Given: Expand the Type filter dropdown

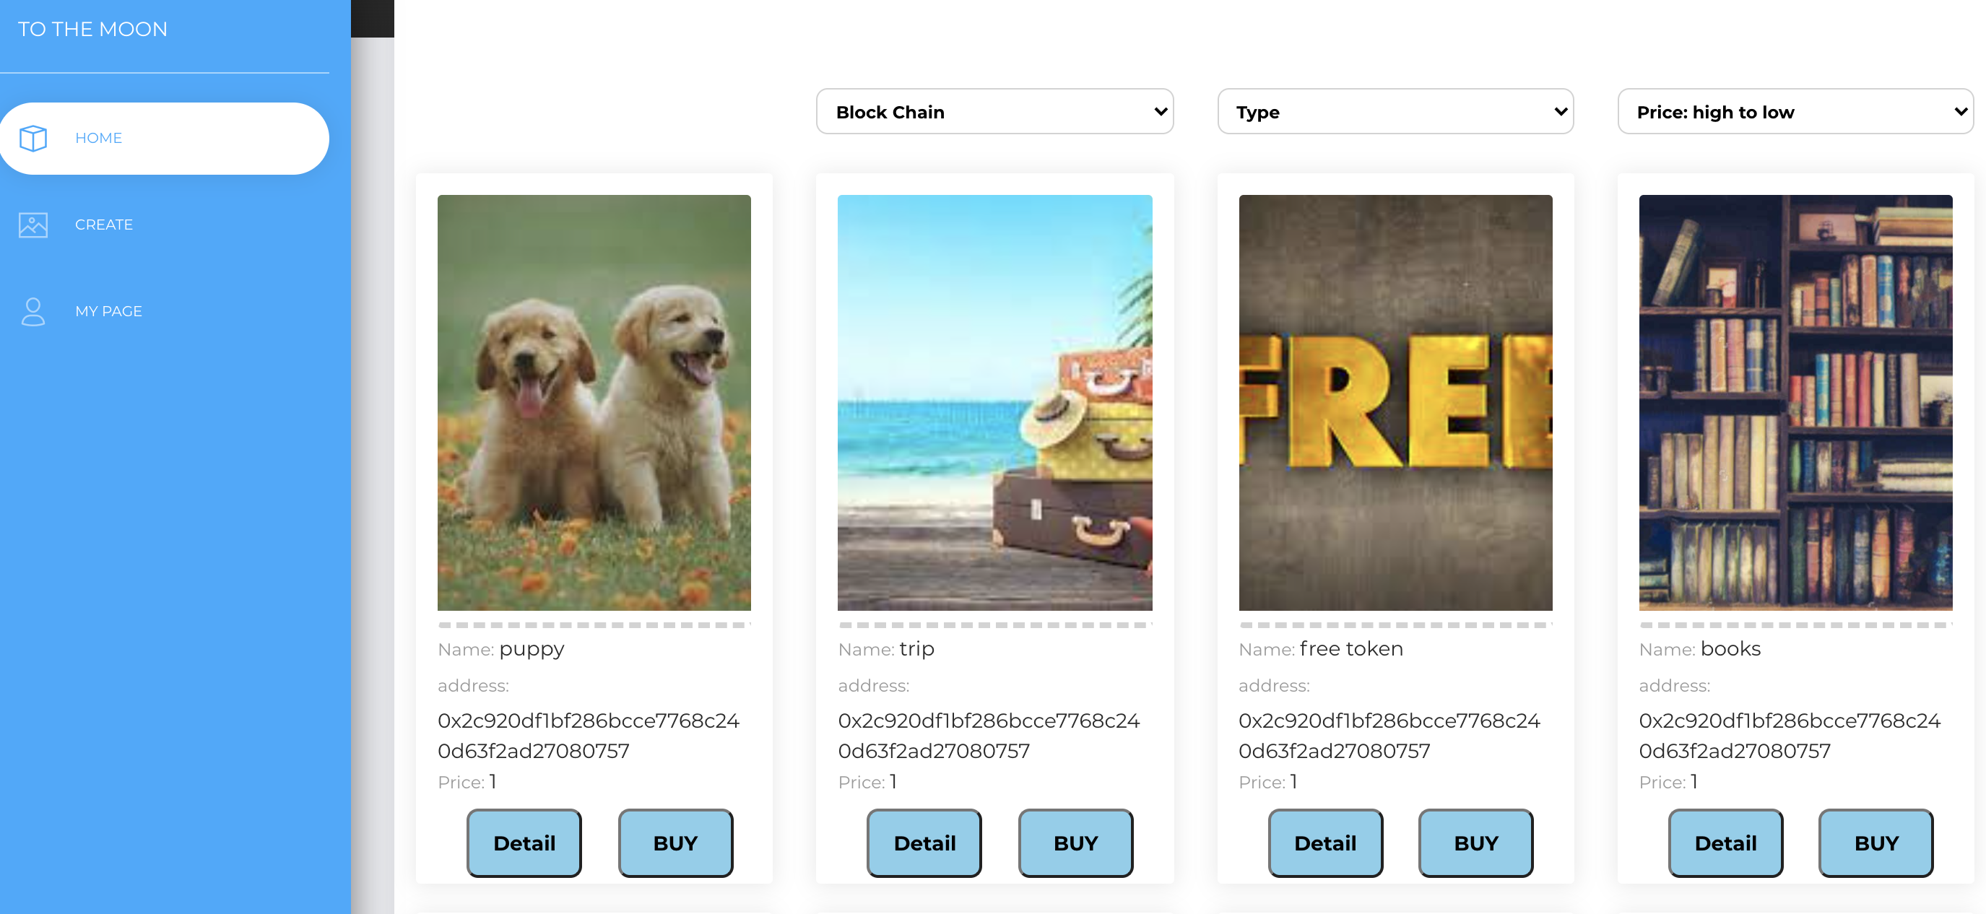Looking at the screenshot, I should [x=1395, y=112].
